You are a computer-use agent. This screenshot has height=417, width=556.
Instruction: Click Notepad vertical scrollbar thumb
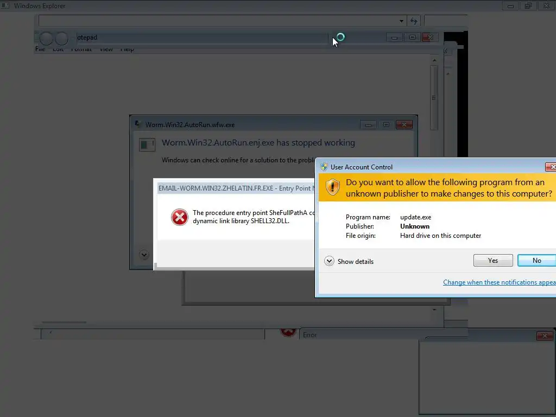point(434,98)
